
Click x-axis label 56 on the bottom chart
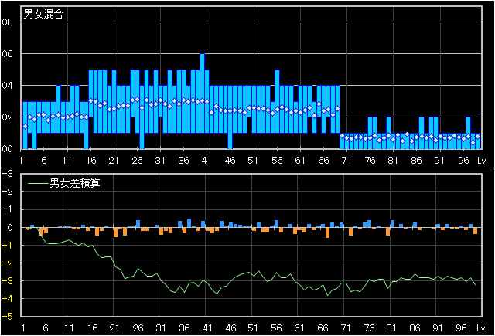(x=276, y=328)
